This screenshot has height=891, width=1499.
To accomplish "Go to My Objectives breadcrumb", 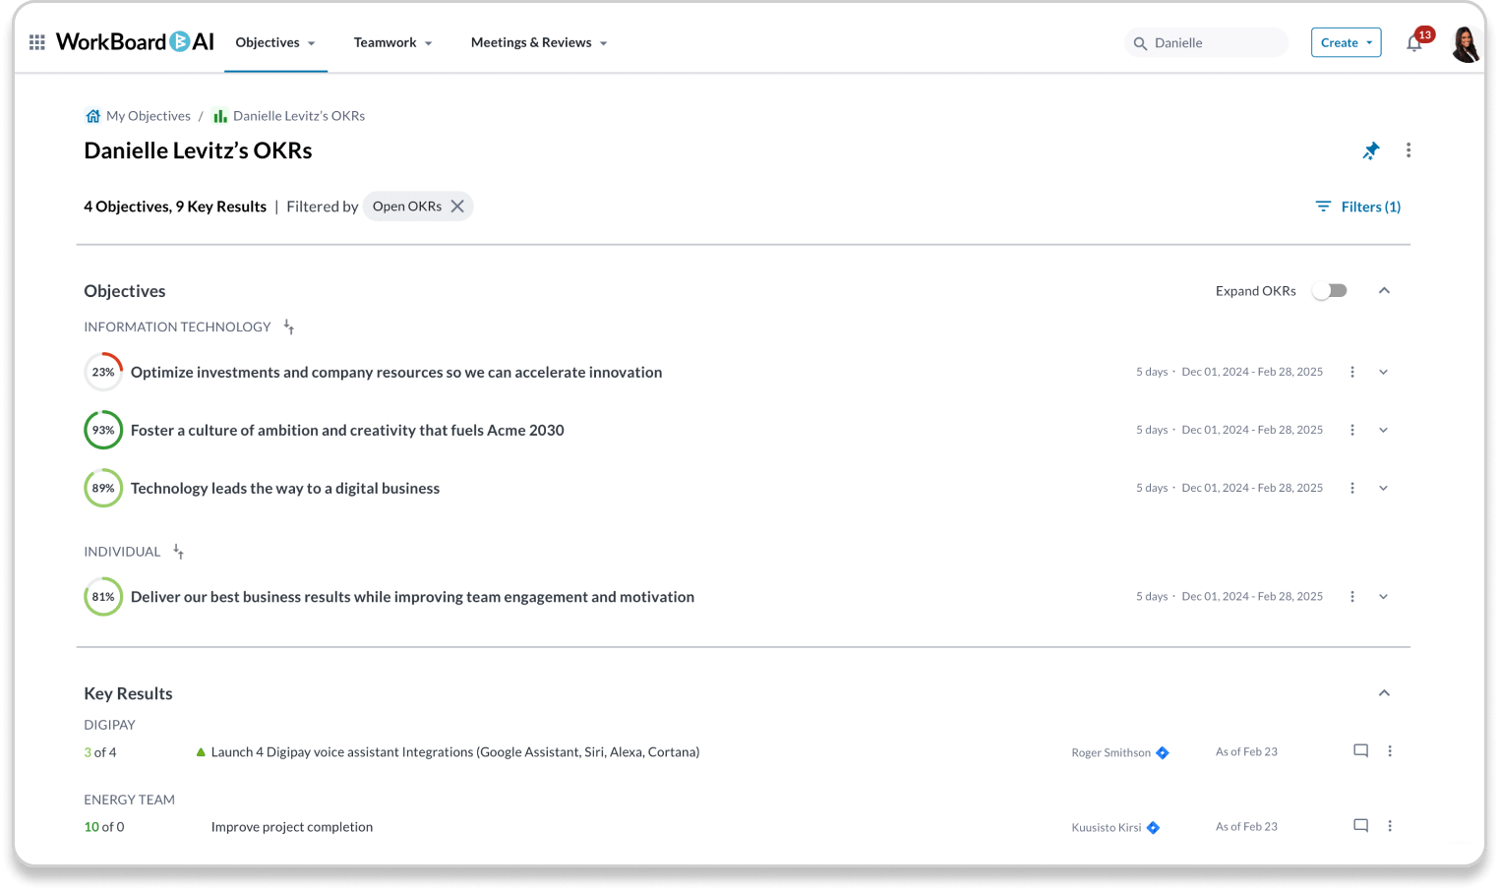I will 149,116.
